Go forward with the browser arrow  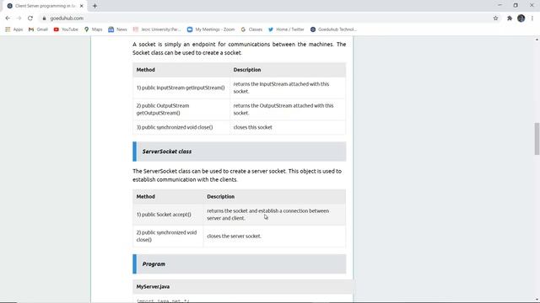(19, 19)
